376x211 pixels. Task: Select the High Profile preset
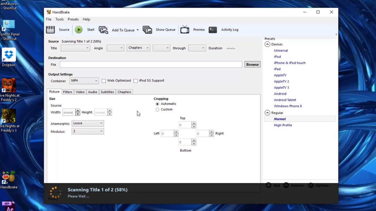tap(283, 125)
